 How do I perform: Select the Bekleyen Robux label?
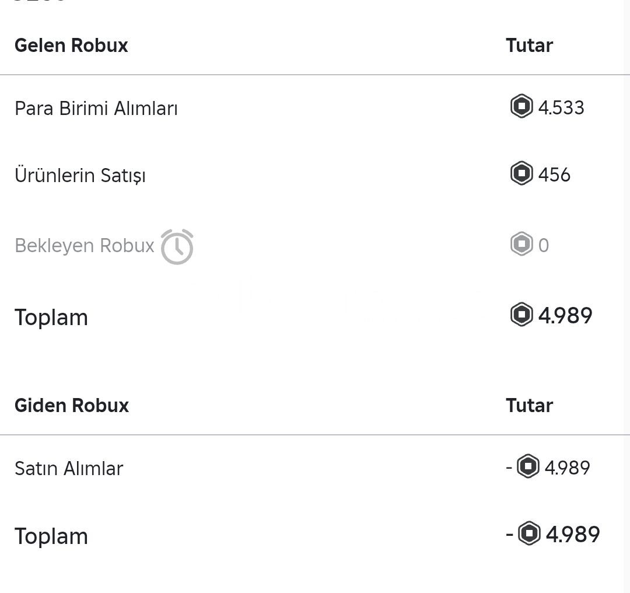(x=85, y=246)
